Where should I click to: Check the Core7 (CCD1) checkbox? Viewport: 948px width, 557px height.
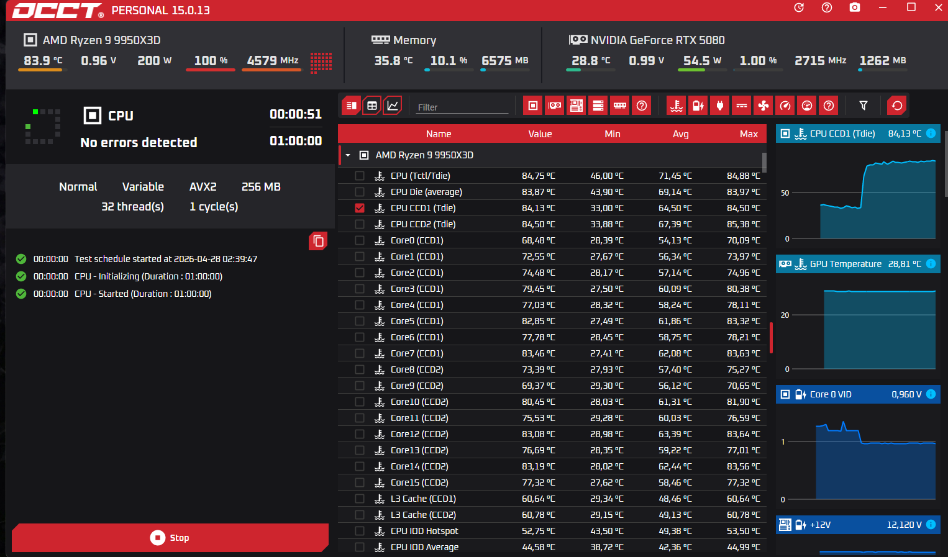[360, 353]
